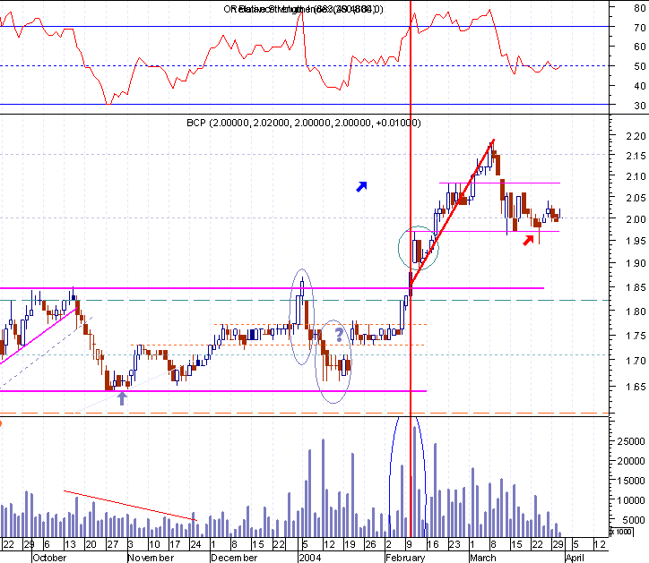Click the April month label
The image size is (649, 563).
tap(575, 558)
